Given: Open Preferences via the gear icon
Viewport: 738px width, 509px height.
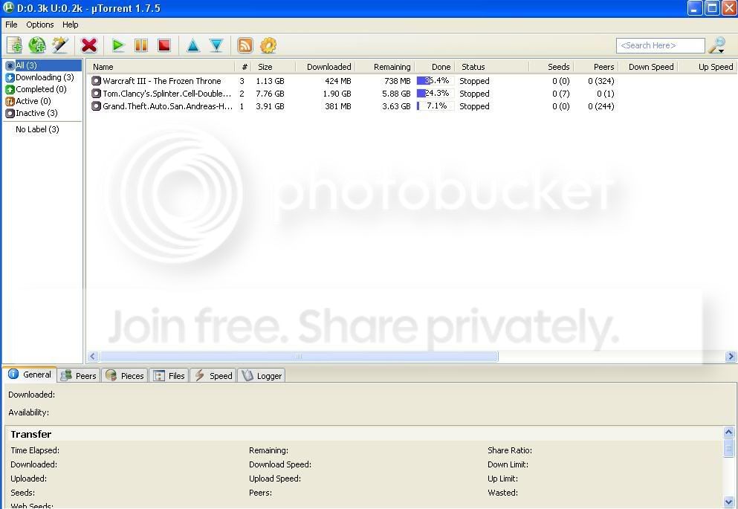Looking at the screenshot, I should coord(268,45).
